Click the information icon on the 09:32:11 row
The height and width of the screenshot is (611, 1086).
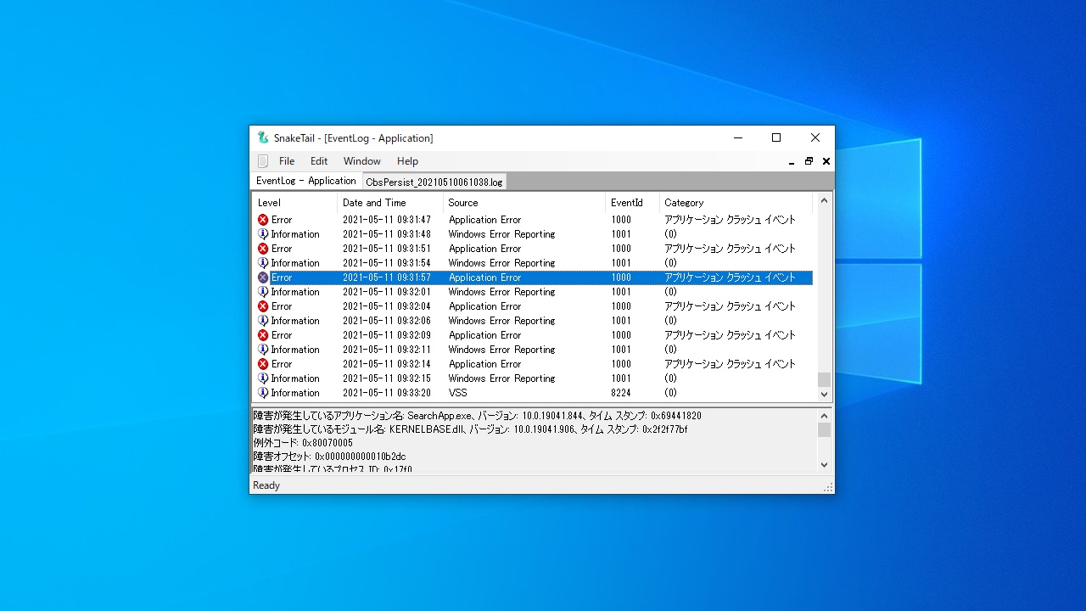point(263,350)
